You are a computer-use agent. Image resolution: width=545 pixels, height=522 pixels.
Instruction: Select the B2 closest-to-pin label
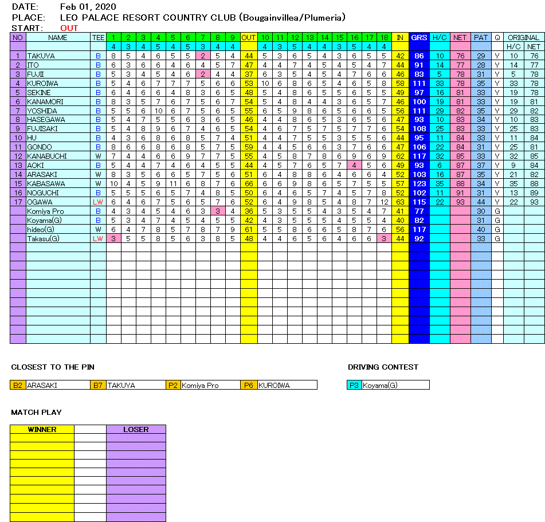[x=18, y=386]
